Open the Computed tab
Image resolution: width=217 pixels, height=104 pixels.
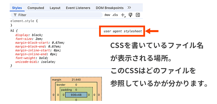[x=36, y=8]
